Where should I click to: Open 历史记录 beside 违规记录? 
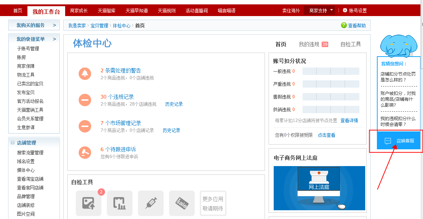[x=174, y=104]
